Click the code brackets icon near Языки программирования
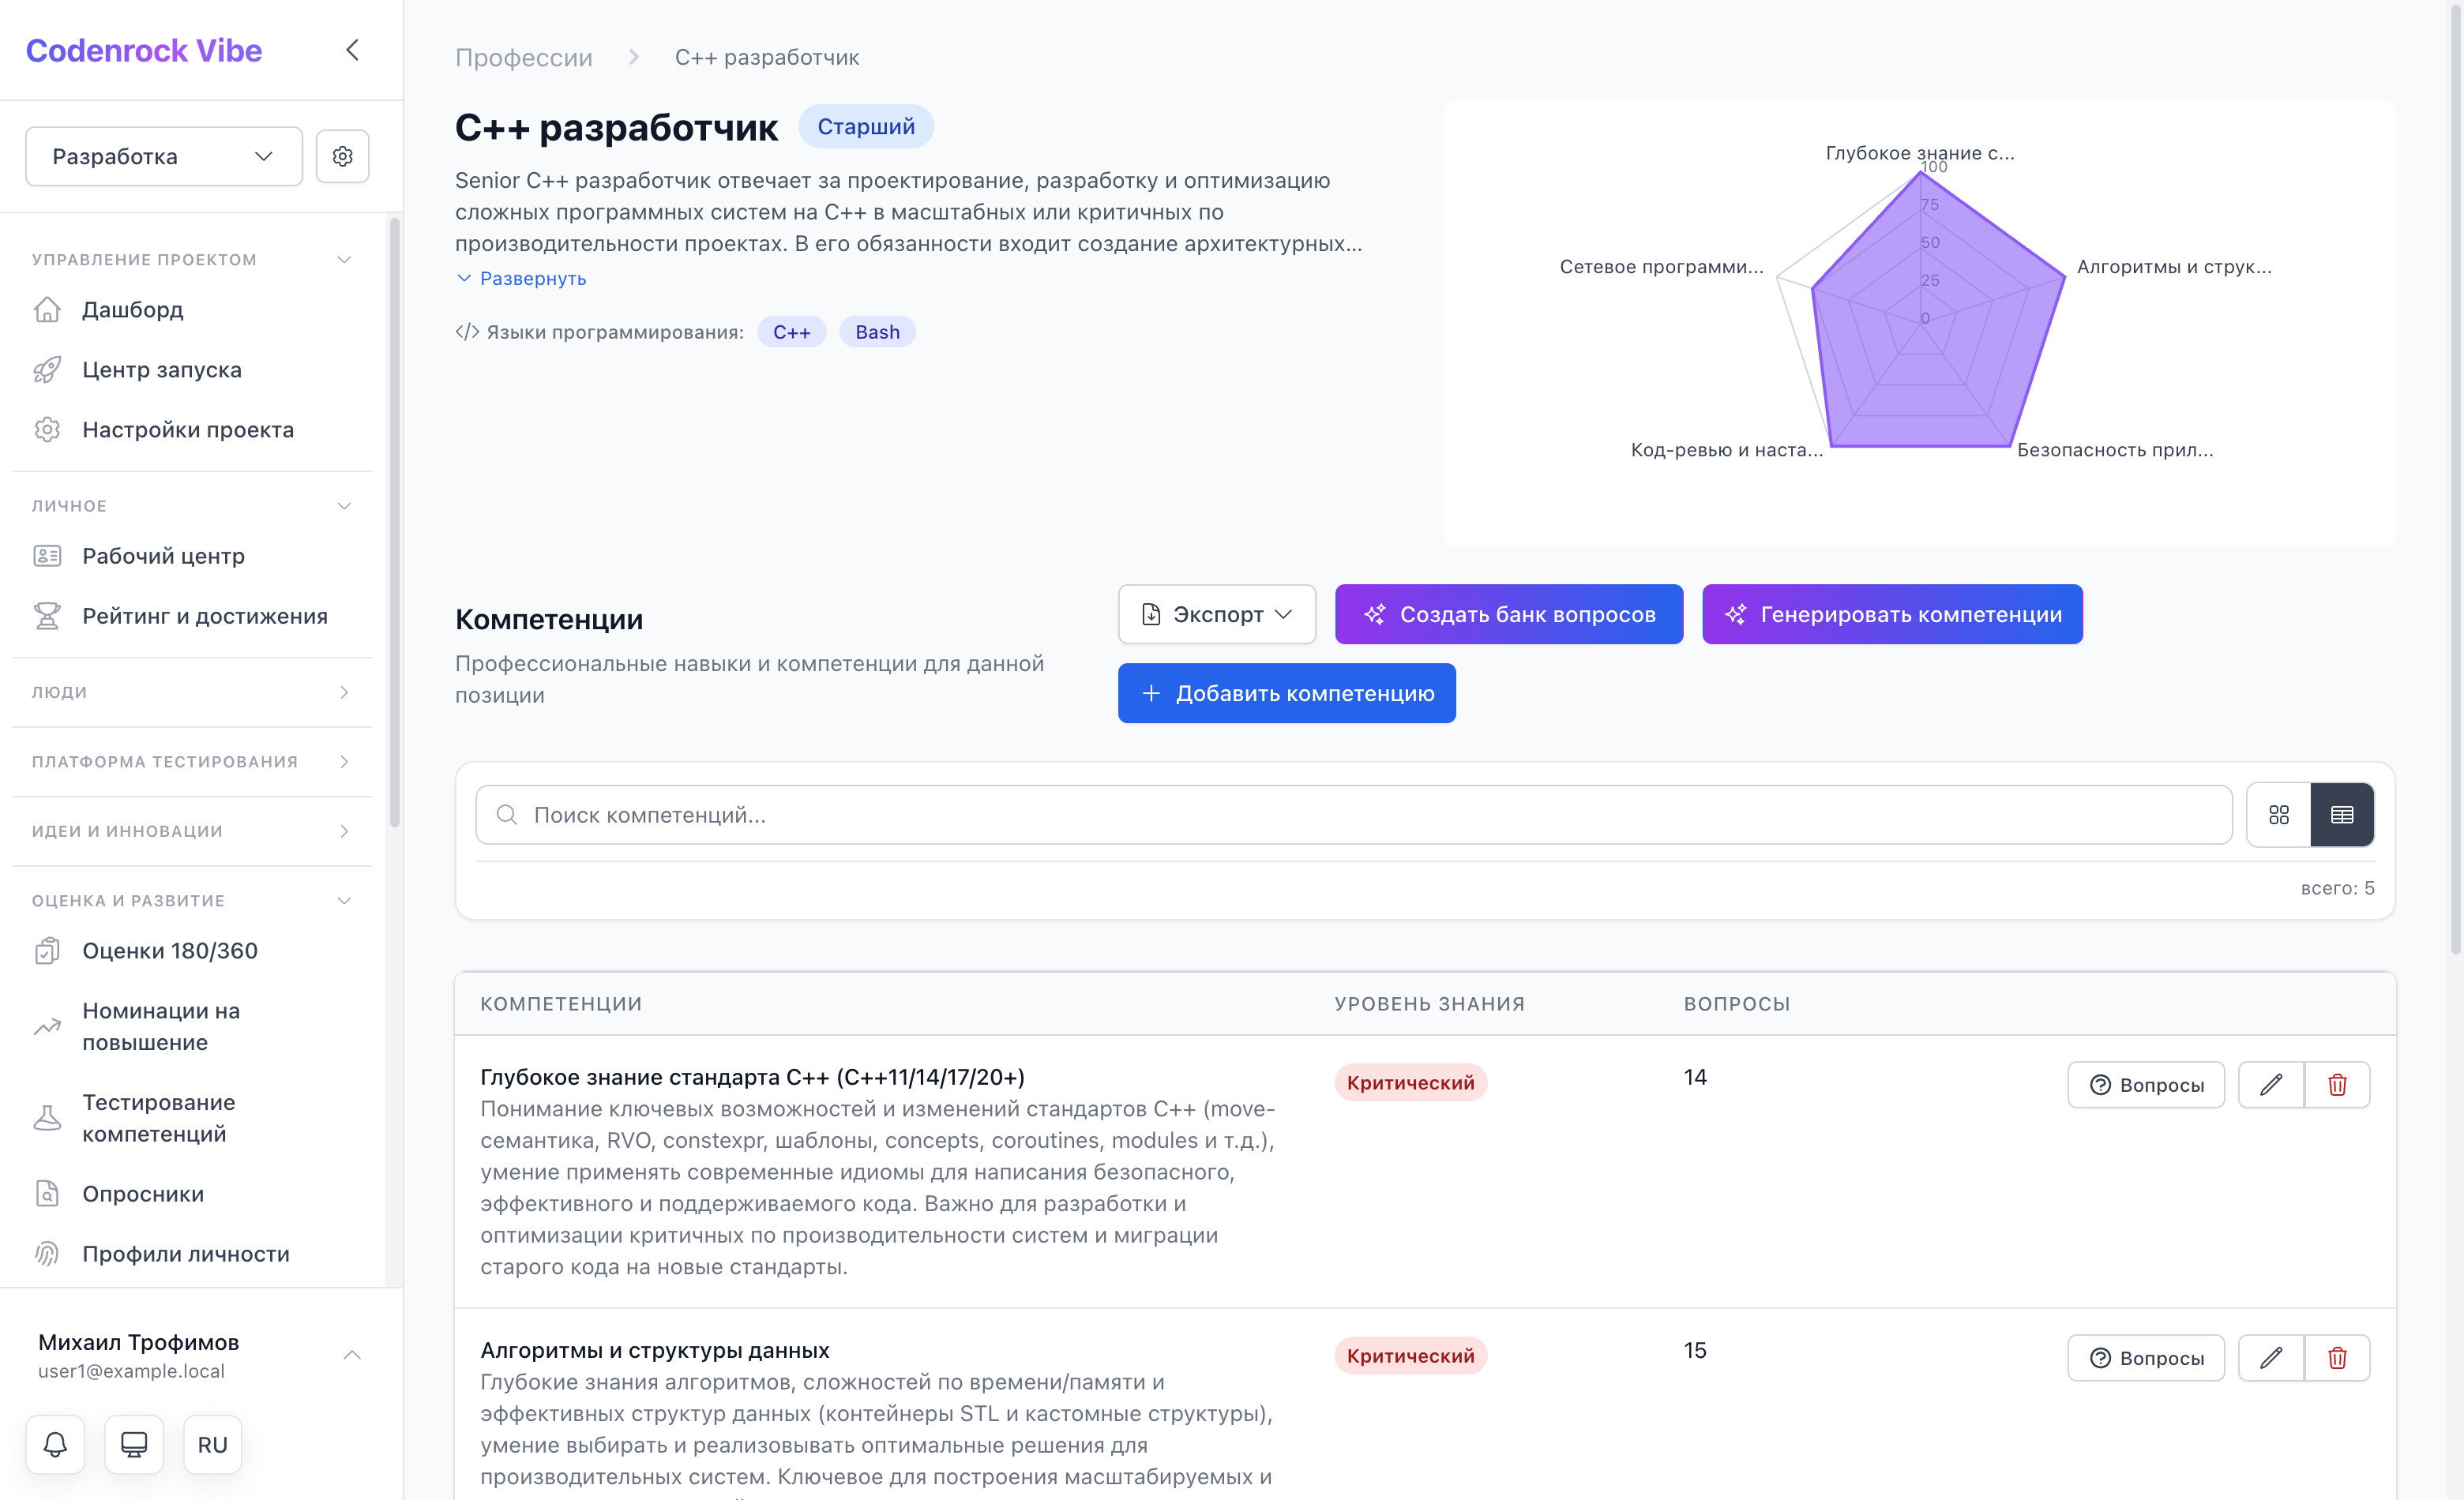 (x=467, y=332)
